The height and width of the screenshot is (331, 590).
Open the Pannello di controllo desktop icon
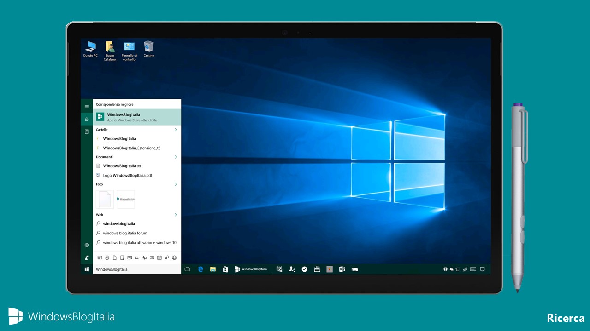[x=129, y=51]
